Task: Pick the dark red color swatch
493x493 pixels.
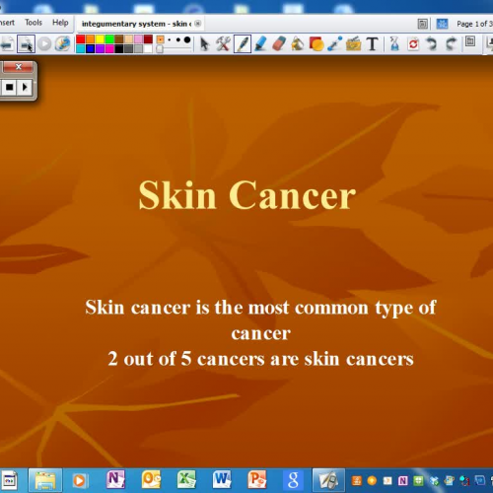Action: tap(148, 39)
